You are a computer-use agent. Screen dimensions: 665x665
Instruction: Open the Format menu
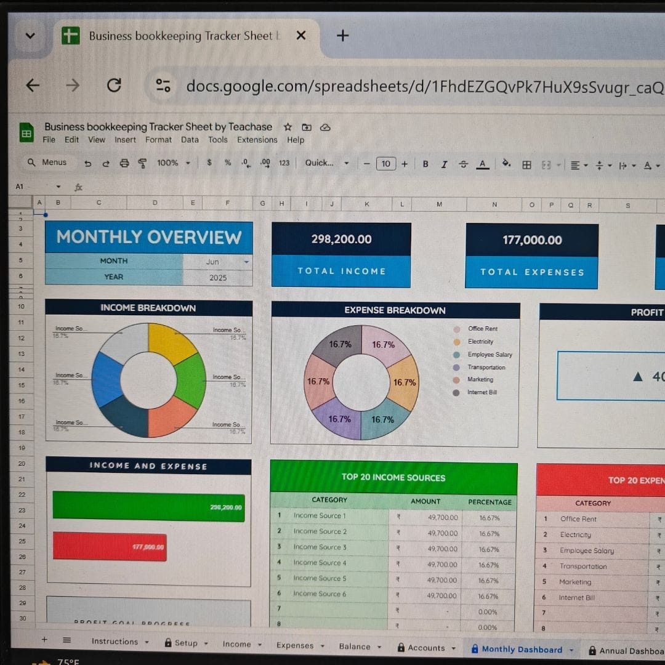(x=159, y=140)
